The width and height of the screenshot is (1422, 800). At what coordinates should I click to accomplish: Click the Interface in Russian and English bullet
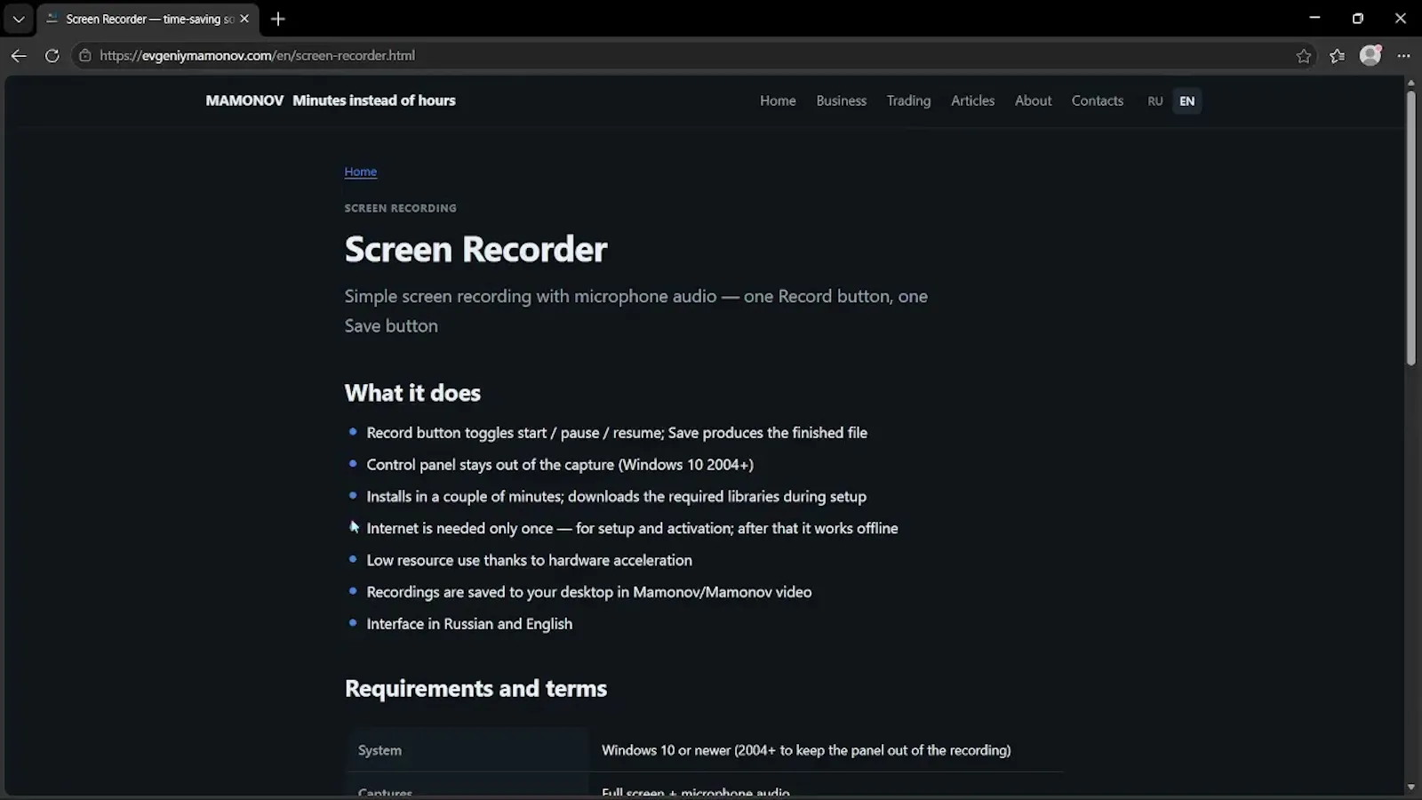point(469,624)
